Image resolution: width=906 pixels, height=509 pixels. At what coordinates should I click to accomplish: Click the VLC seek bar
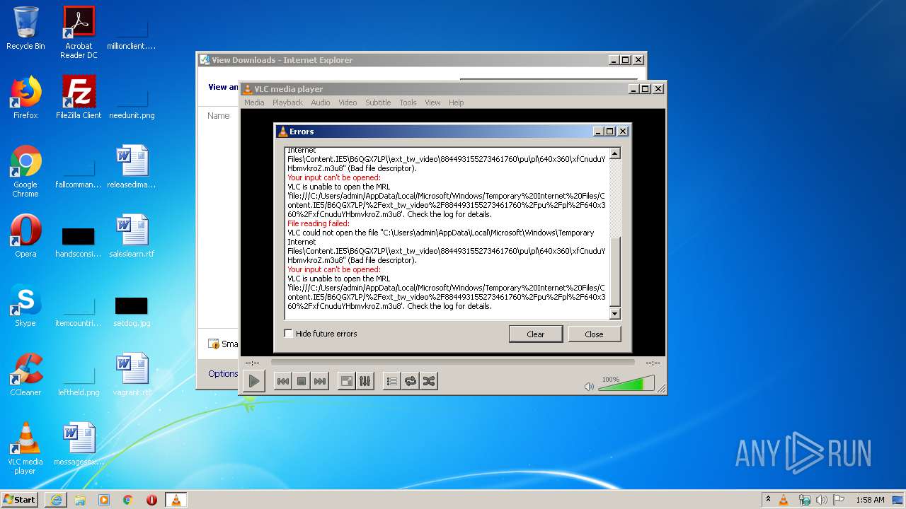[452, 362]
